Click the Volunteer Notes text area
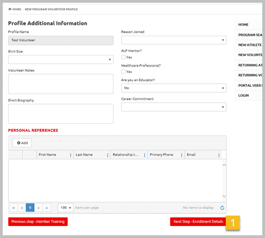 (61, 84)
